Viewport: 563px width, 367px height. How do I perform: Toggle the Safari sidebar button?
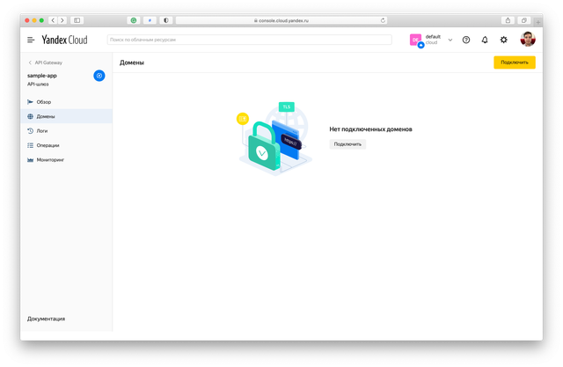77,19
